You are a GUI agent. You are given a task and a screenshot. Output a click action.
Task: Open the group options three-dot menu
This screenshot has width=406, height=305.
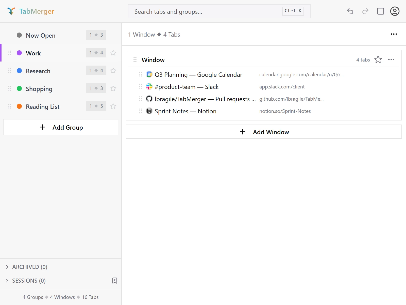click(x=394, y=34)
